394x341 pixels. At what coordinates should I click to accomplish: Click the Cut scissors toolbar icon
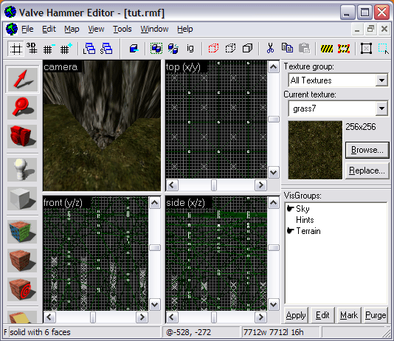point(270,48)
